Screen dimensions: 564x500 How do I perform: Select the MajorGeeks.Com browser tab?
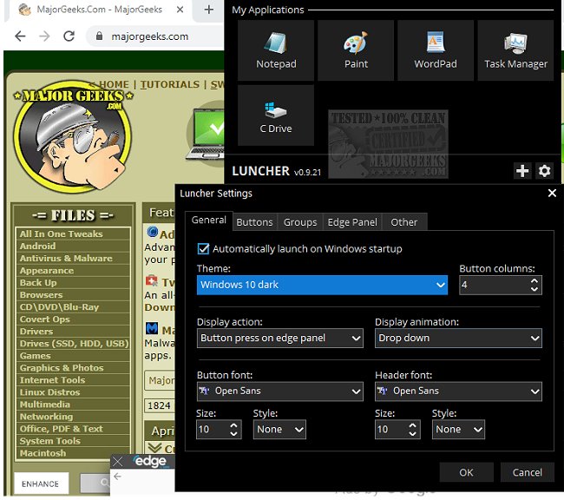(x=99, y=10)
